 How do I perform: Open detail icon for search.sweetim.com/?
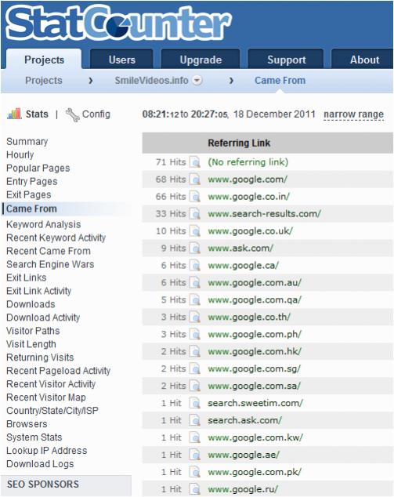tap(195, 403)
